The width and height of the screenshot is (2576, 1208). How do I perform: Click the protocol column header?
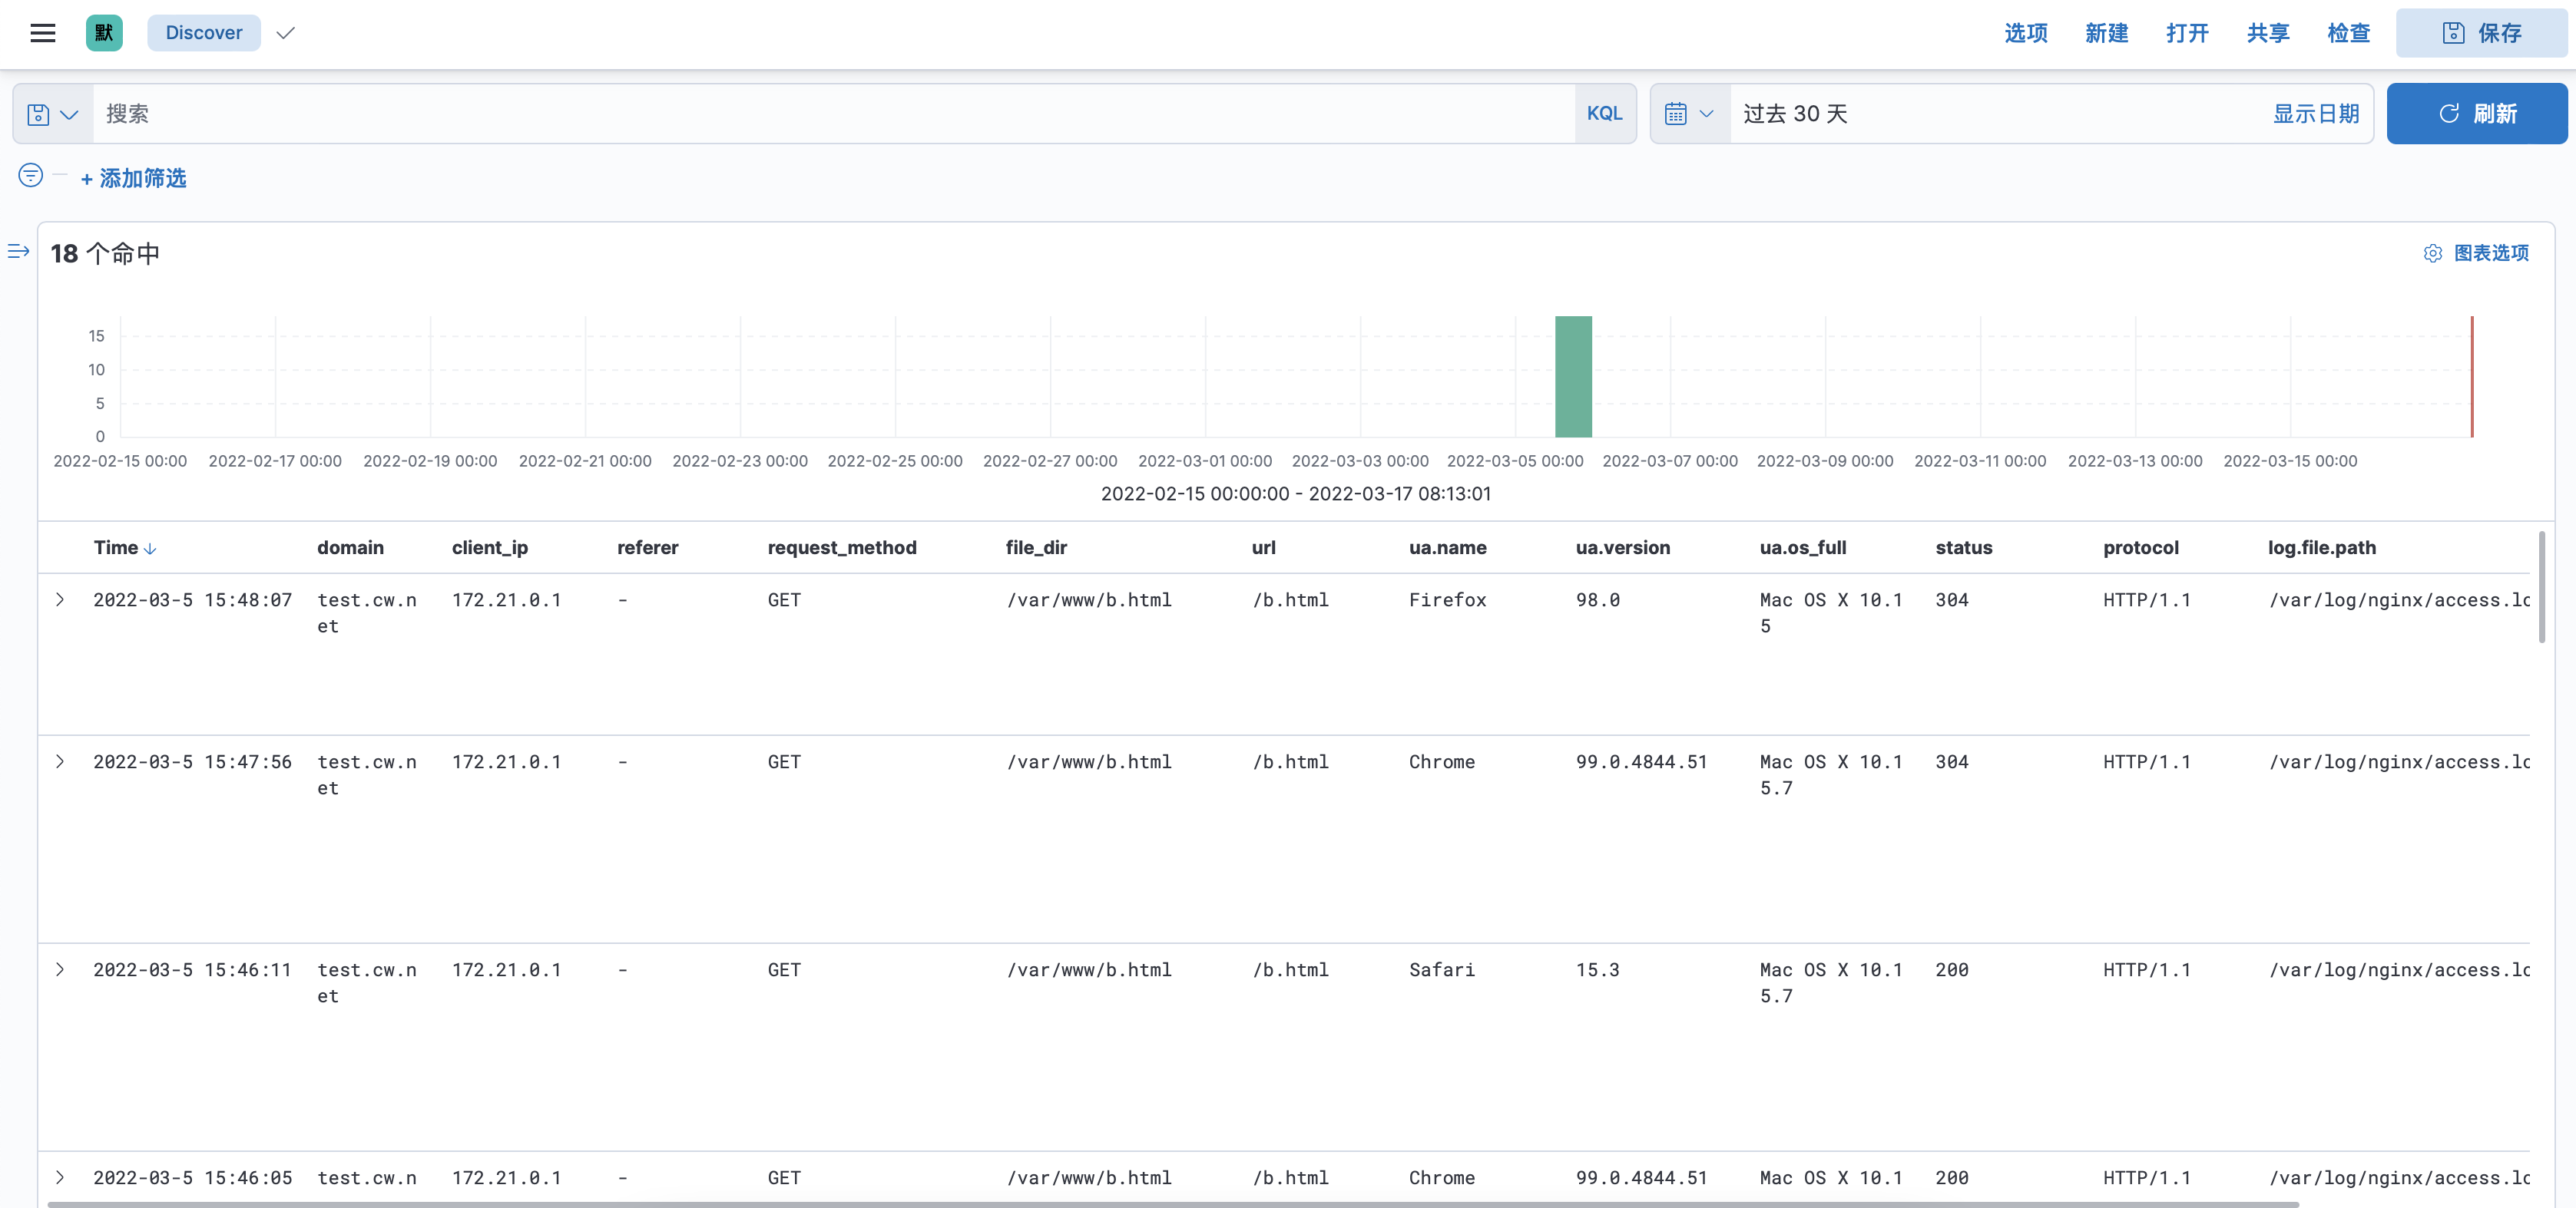(2141, 547)
